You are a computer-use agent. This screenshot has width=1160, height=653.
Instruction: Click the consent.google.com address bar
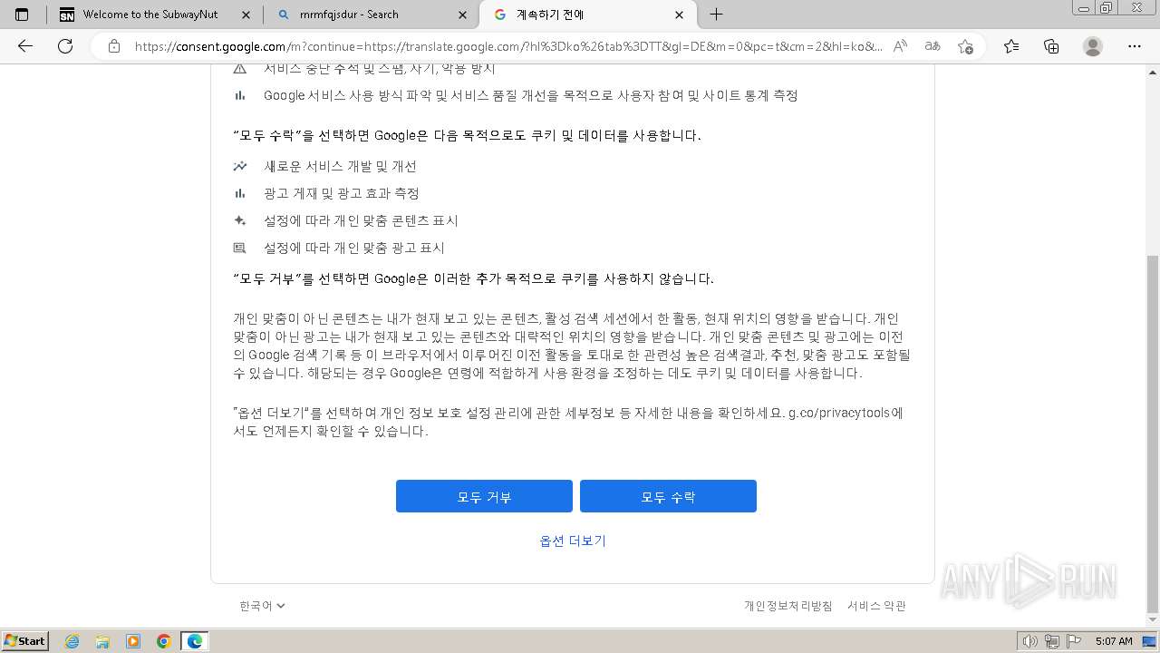click(507, 46)
